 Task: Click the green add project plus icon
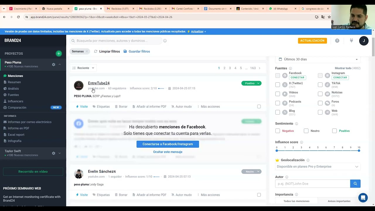point(59,53)
